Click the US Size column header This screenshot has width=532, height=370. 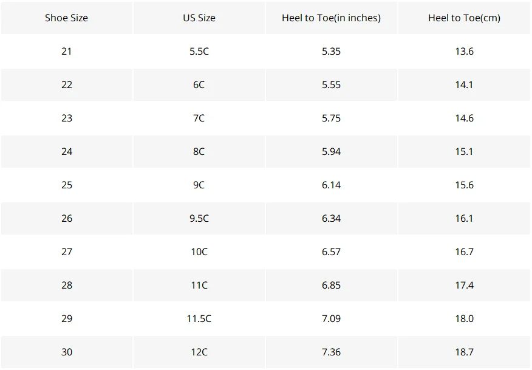point(199,18)
